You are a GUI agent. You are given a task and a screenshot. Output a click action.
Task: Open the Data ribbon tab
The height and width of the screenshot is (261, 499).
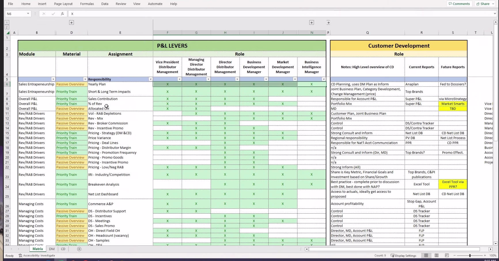[x=105, y=4]
